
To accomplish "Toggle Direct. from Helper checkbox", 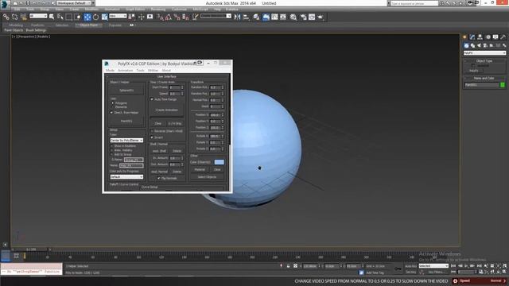I will [x=111, y=113].
